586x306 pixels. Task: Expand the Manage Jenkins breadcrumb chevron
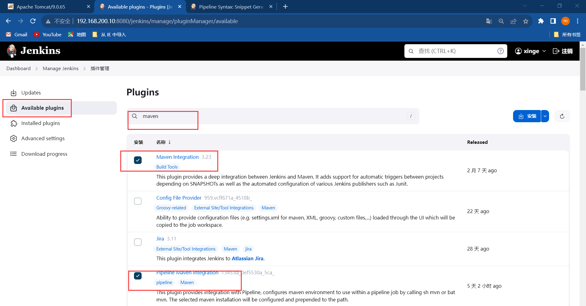coord(85,69)
